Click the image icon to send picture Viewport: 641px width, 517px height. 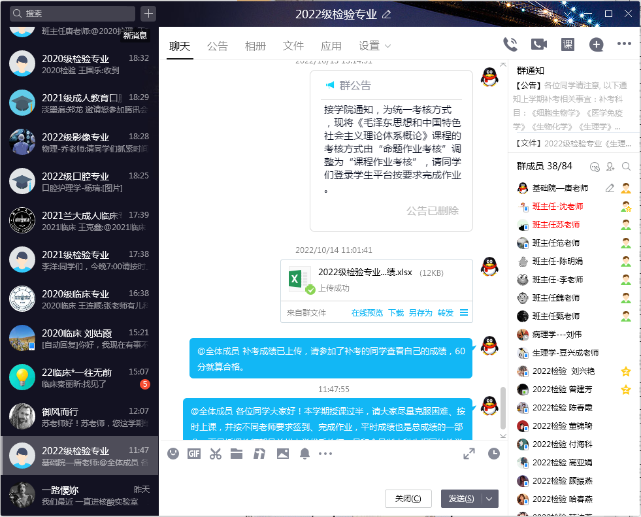pyautogui.click(x=282, y=453)
